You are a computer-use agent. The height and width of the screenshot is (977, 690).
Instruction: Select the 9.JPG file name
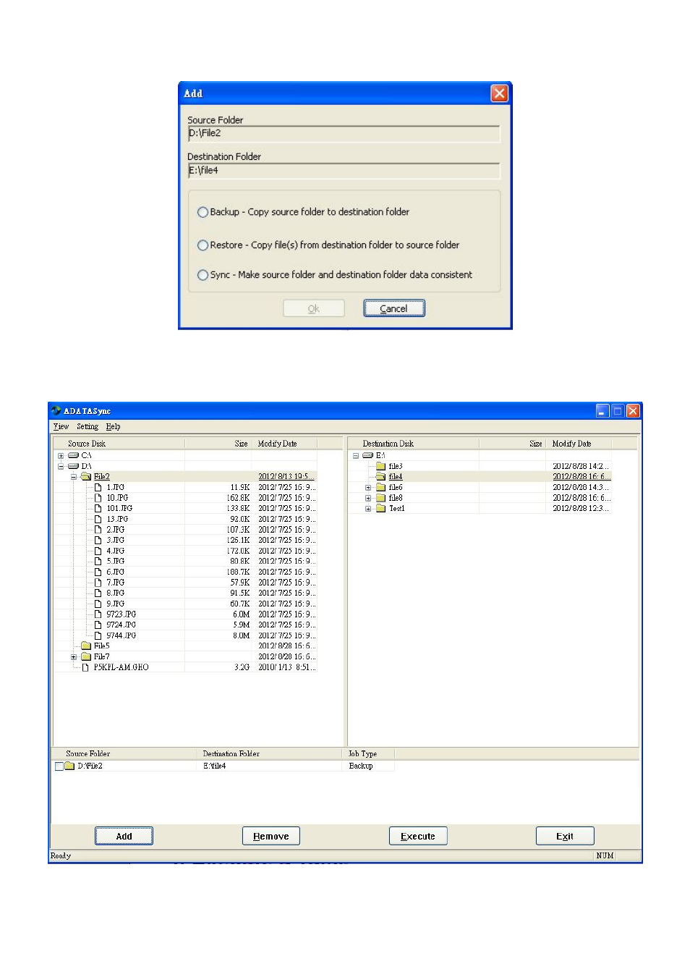click(116, 604)
